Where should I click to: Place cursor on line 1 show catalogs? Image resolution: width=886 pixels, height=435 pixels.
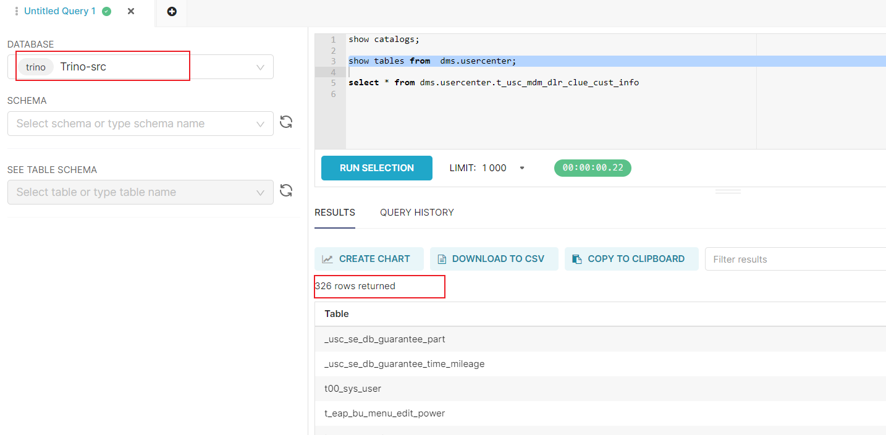coord(384,40)
